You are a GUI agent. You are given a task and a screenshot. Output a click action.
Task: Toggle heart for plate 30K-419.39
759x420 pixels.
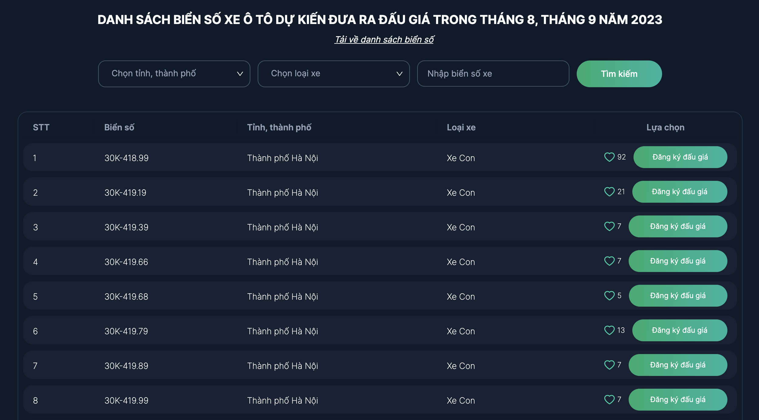point(609,226)
